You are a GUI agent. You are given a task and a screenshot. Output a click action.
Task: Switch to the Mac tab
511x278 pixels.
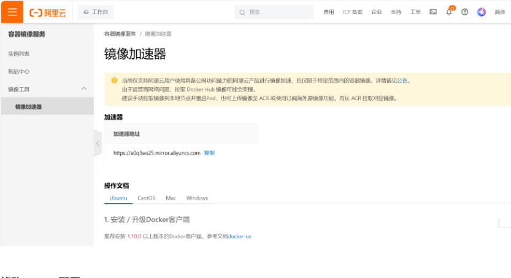pos(171,198)
